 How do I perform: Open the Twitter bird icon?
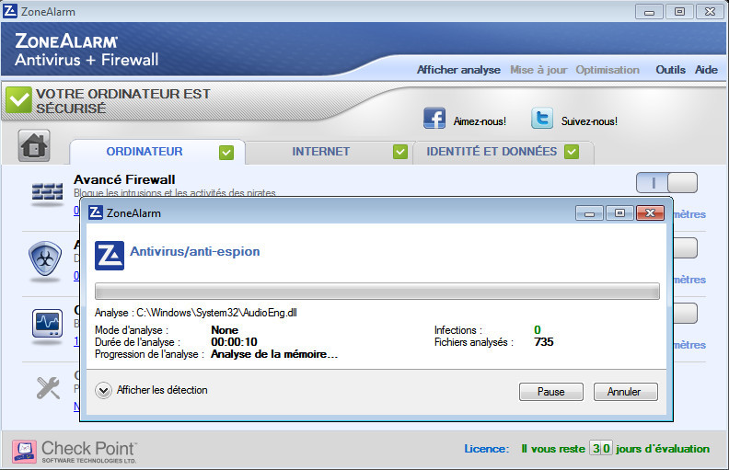point(542,118)
